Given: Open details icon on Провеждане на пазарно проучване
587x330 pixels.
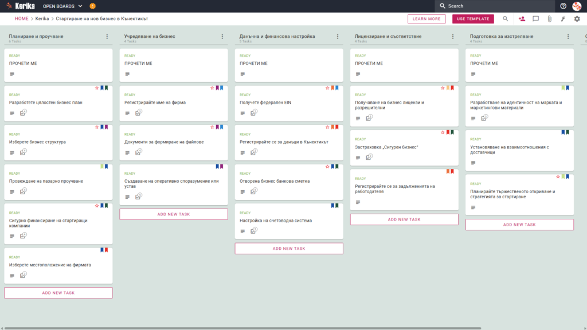Looking at the screenshot, I should click(12, 192).
